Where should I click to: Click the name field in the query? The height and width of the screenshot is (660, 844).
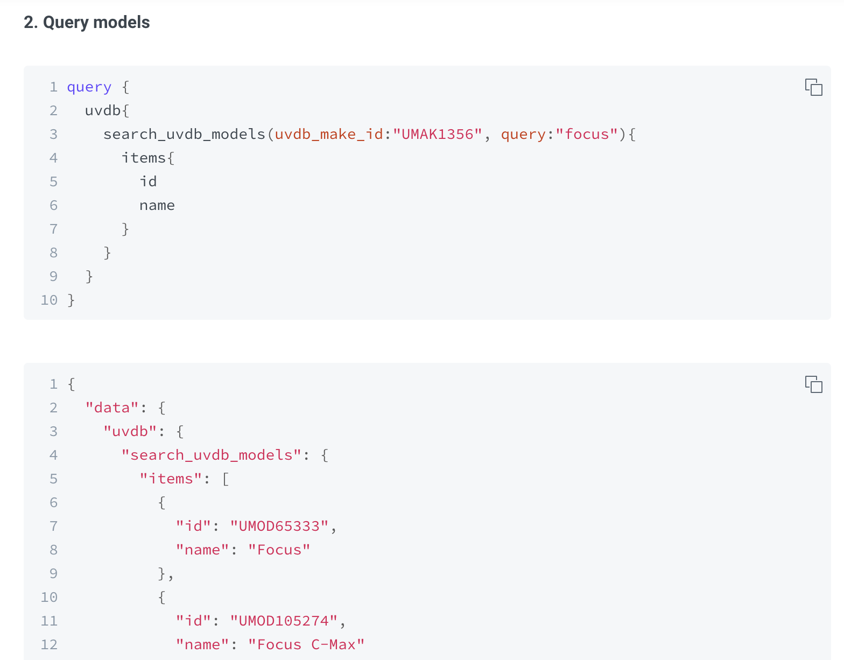coord(157,205)
